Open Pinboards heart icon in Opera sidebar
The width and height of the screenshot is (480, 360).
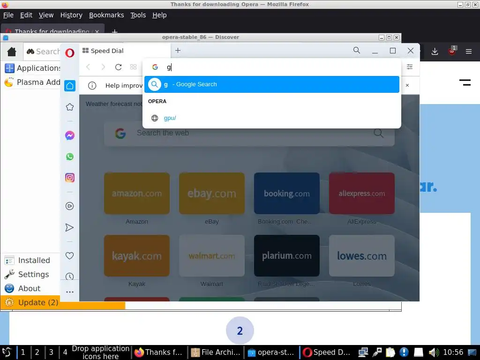coord(70,255)
